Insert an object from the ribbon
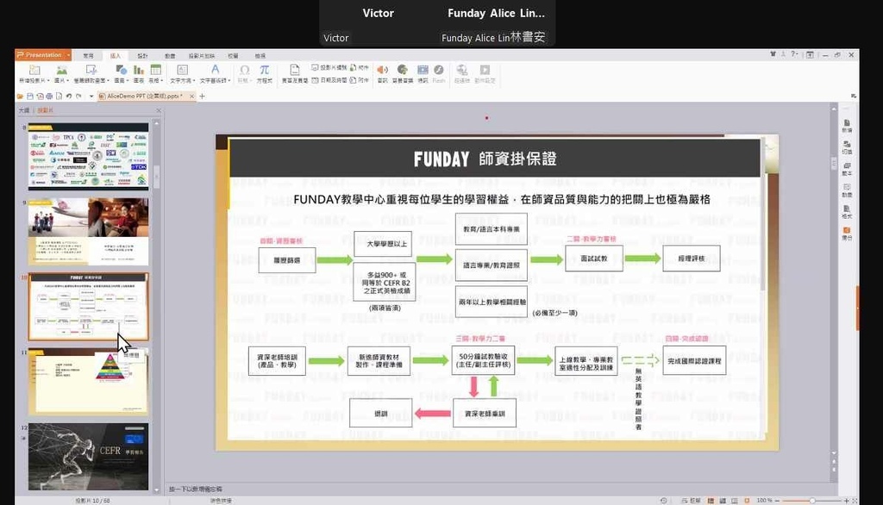This screenshot has width=883, height=505. coord(360,67)
